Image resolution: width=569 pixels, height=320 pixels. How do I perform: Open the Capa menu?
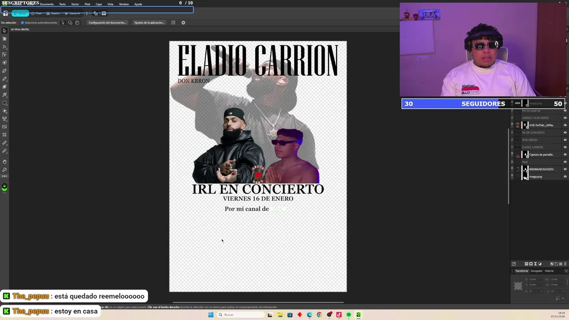pyautogui.click(x=99, y=4)
